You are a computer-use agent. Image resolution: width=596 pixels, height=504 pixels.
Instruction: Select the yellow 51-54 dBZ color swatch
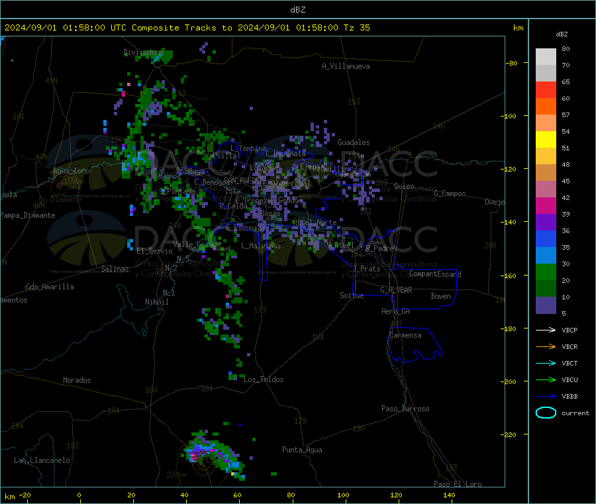546,140
